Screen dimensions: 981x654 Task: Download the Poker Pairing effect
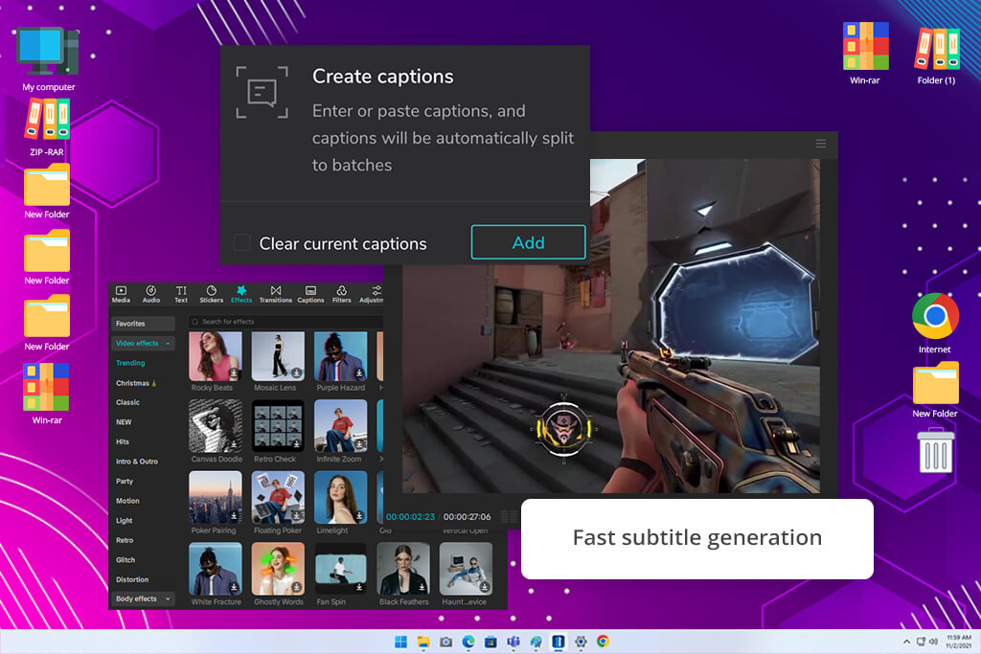point(234,516)
